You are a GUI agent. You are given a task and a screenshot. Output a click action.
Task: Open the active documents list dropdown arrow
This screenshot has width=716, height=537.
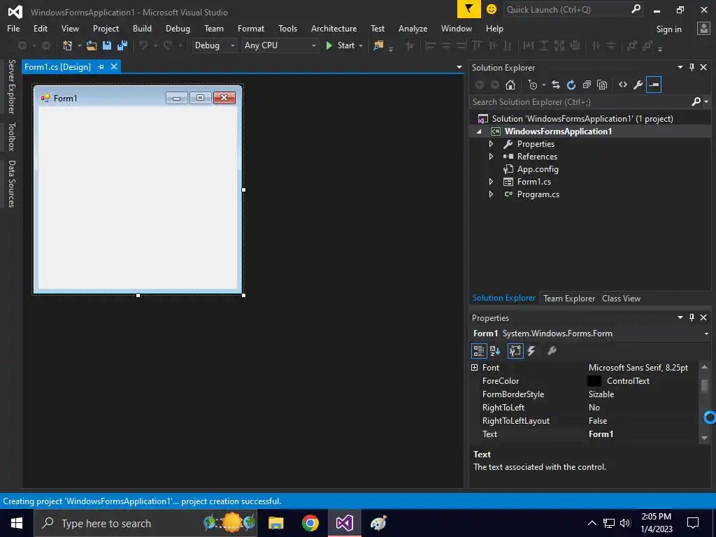(459, 67)
